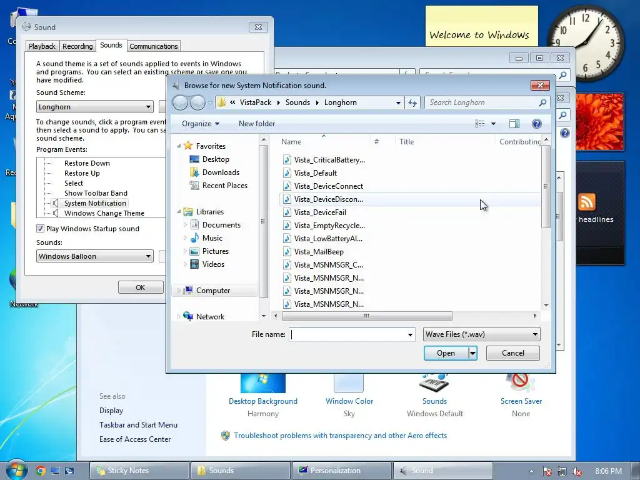Viewport: 640px width, 480px height.
Task: Click OK in the Sound dialog
Action: [x=141, y=287]
